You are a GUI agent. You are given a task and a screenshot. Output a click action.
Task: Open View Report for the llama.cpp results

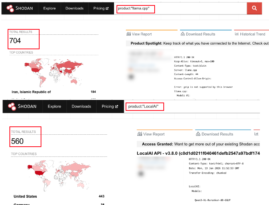(x=139, y=34)
